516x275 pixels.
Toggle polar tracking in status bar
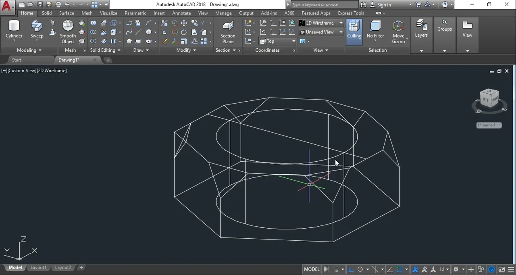[360, 269]
